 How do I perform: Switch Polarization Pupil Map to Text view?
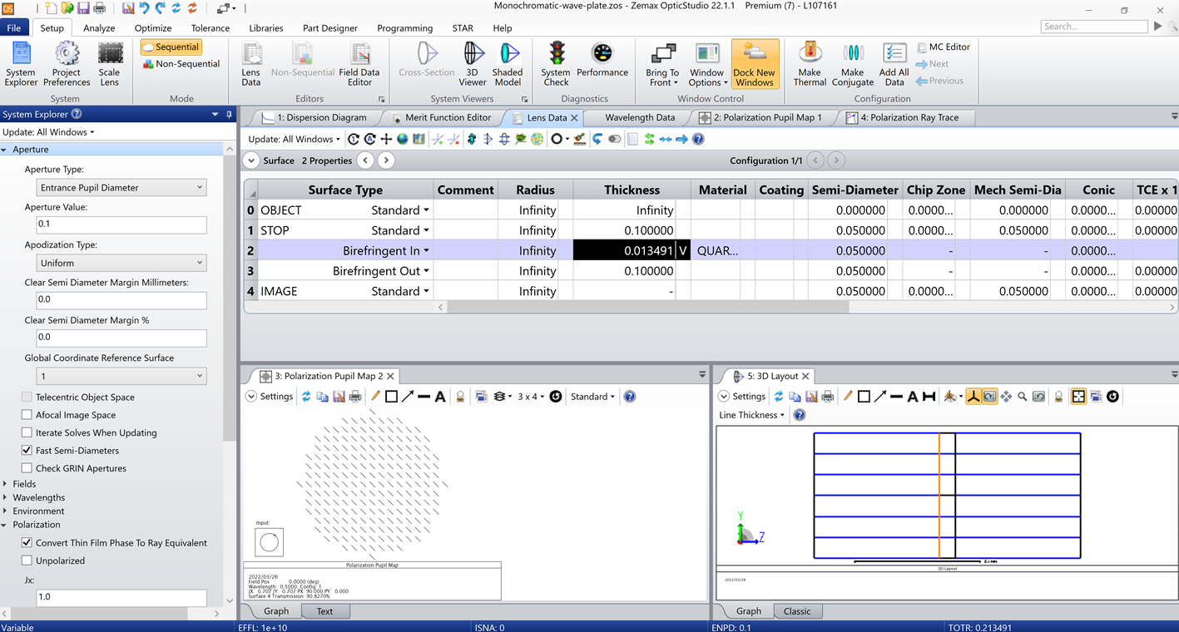324,611
